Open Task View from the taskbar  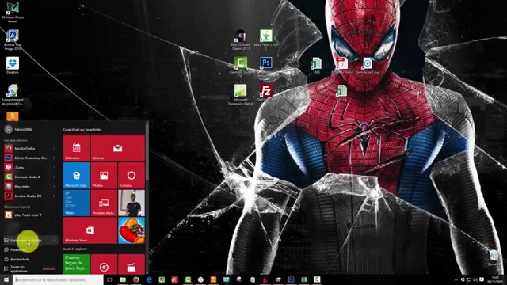[x=110, y=279]
